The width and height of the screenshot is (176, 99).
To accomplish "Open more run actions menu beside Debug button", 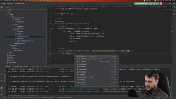I will [x=158, y=4].
